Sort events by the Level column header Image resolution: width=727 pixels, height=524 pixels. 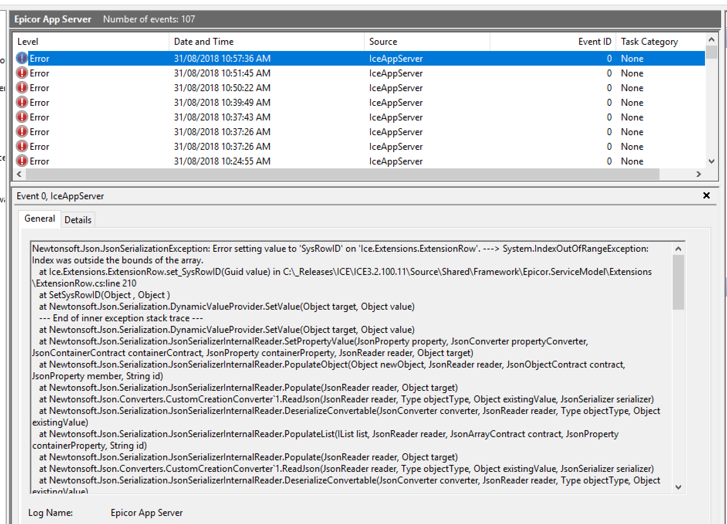[x=91, y=42]
